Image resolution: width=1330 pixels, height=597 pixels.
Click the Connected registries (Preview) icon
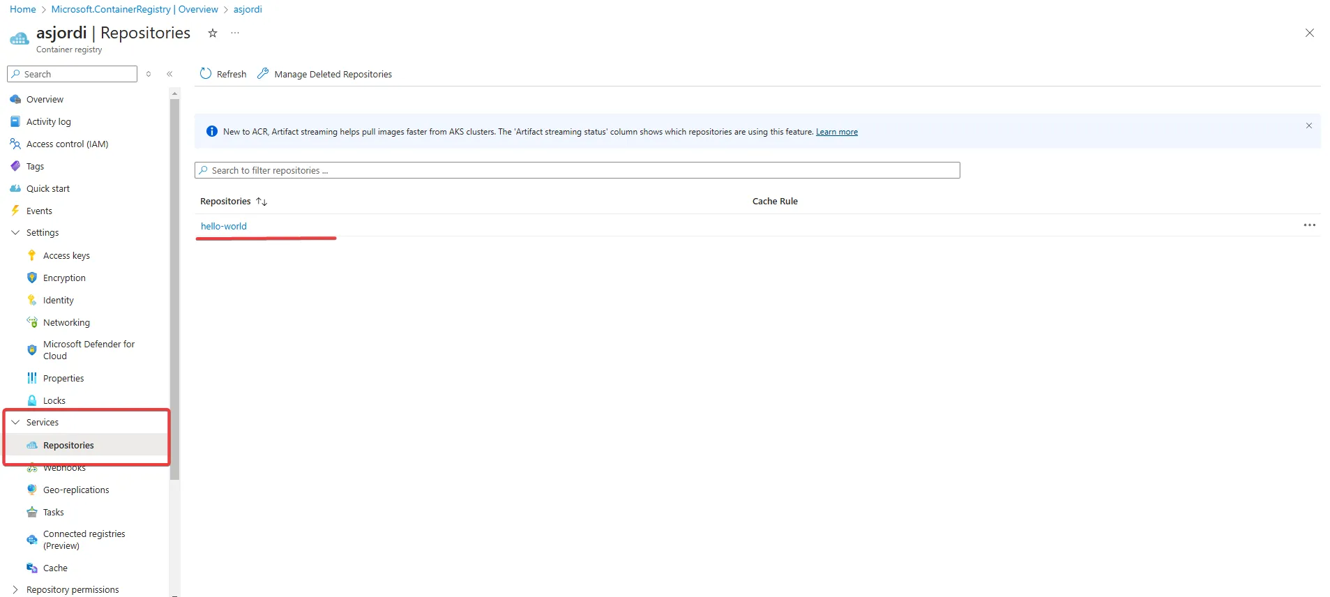32,540
